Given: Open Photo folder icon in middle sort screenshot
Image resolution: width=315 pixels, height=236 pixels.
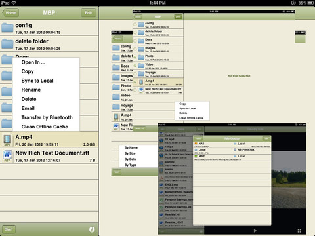Looking at the screenshot, I should 116,87.
